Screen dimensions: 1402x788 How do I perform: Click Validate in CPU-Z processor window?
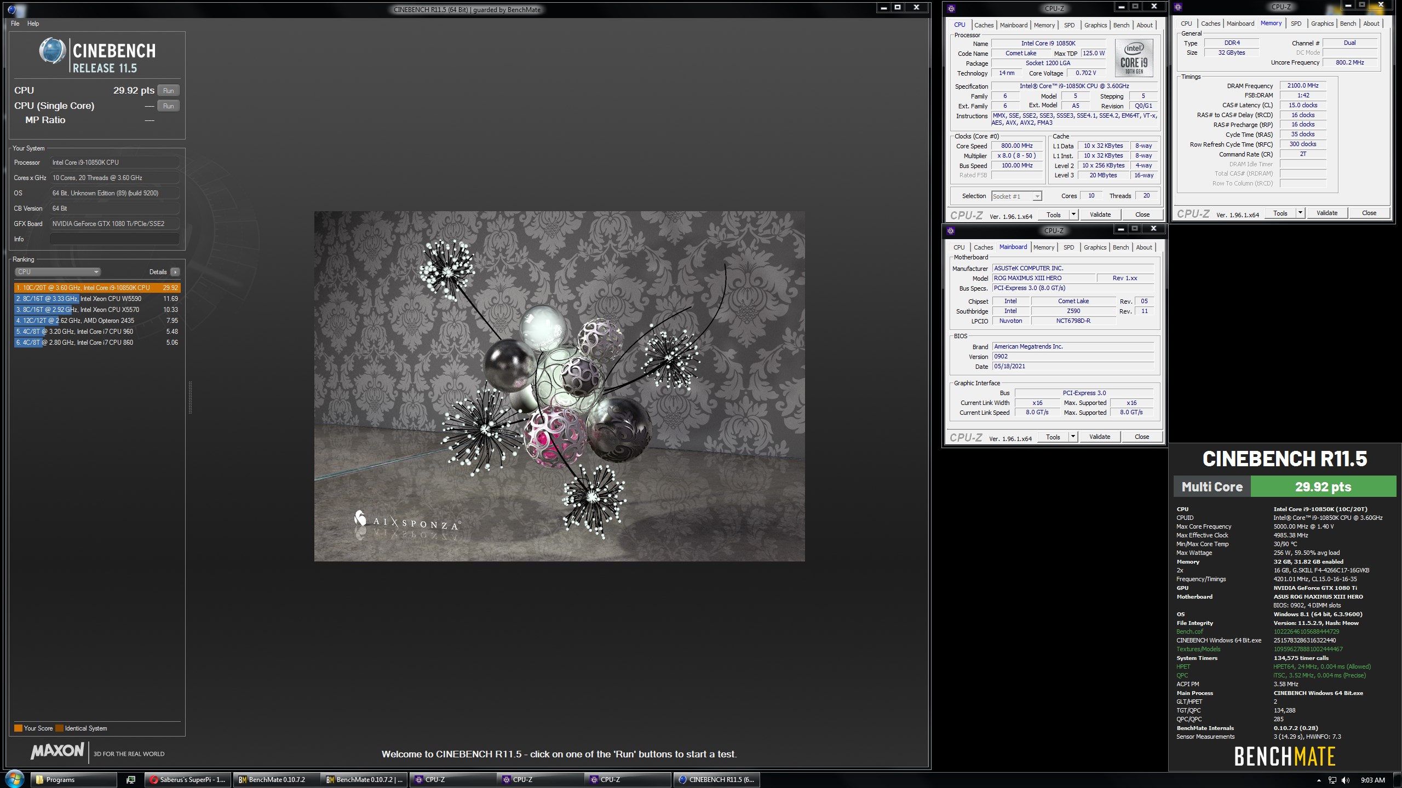tap(1100, 215)
